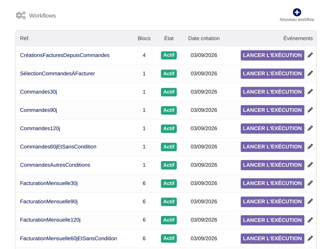The width and height of the screenshot is (330, 249).
Task: Click block count 4 for CréationsFacturesDepuisCommandes
Action: tap(144, 55)
